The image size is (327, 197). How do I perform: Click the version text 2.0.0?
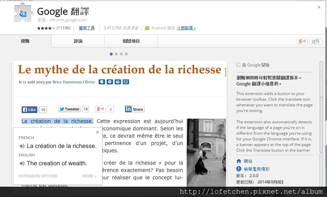[254, 176]
